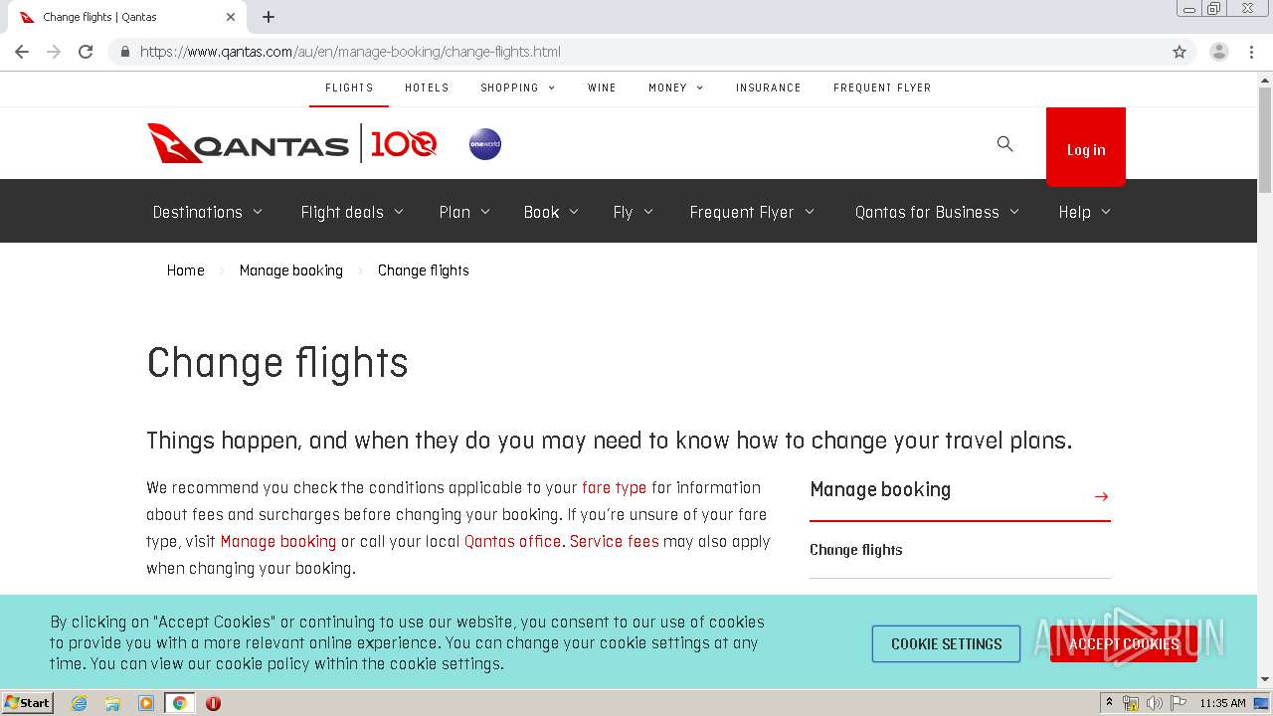This screenshot has height=716, width=1273.
Task: Reload the page with the refresh icon
Action: [x=86, y=52]
